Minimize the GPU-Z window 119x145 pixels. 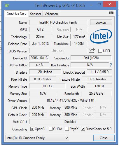(91, 5)
